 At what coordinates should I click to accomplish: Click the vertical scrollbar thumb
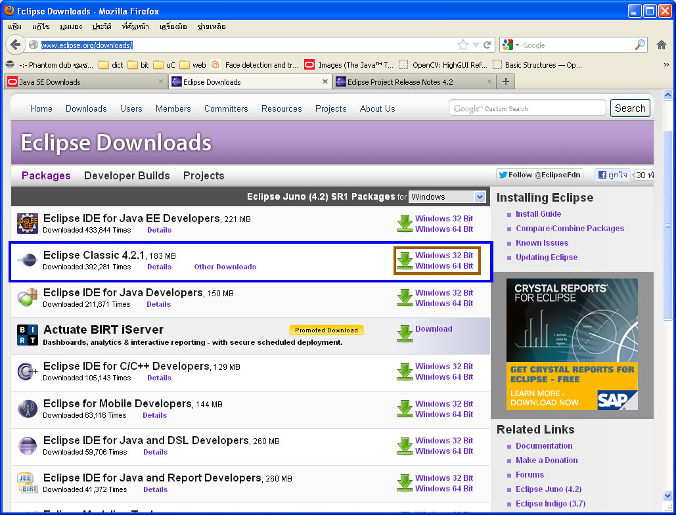pos(668,224)
